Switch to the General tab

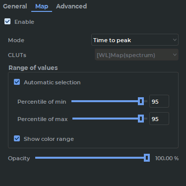point(15,6)
